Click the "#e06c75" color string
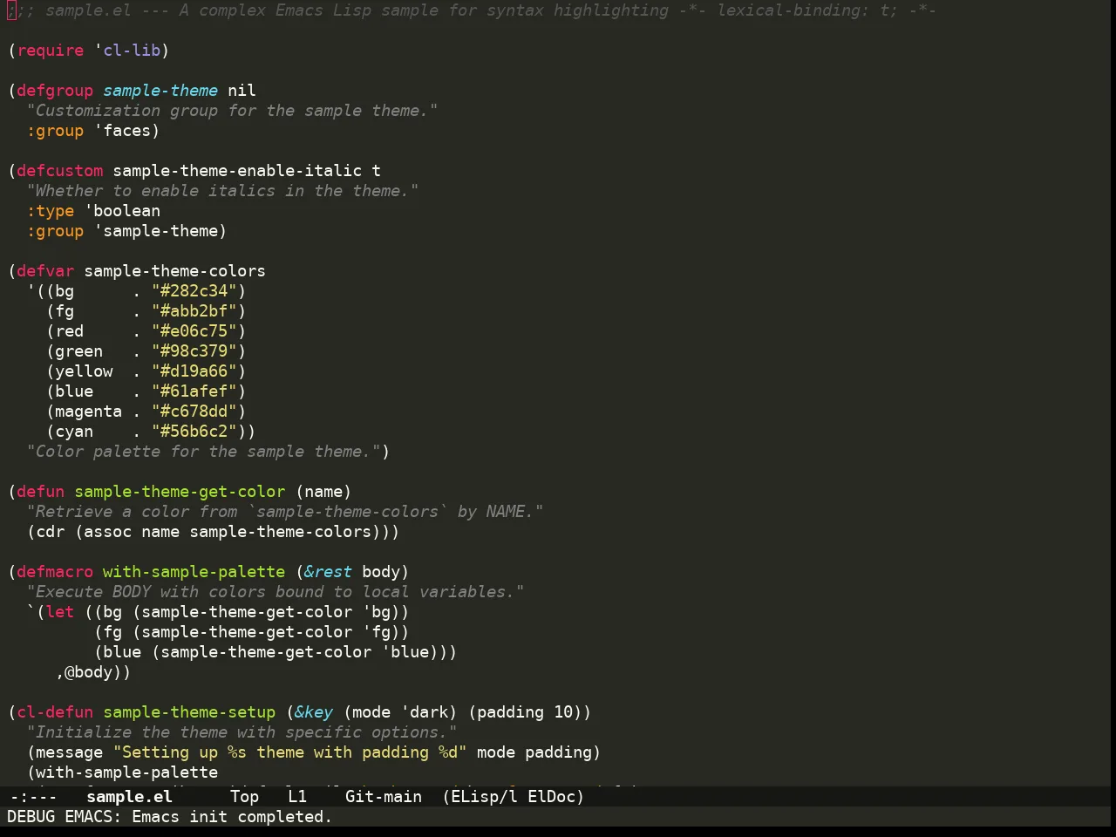Image resolution: width=1116 pixels, height=837 pixels. pos(194,331)
